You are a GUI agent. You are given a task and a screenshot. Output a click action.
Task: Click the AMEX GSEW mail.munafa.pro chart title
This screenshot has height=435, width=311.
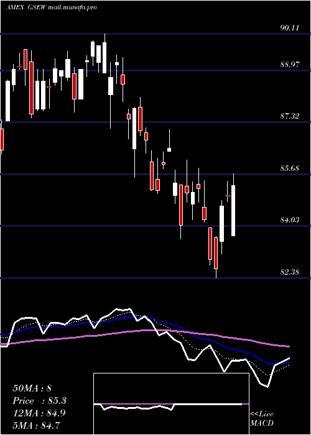click(x=52, y=7)
